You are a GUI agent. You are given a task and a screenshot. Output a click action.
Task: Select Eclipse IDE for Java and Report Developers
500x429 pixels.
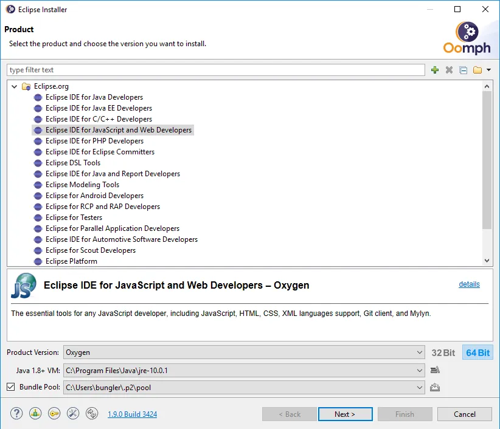(x=113, y=174)
